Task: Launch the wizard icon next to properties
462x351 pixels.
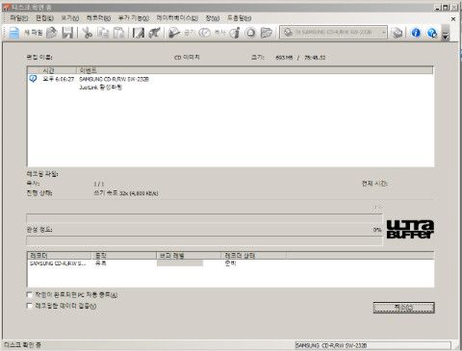Action: click(154, 33)
